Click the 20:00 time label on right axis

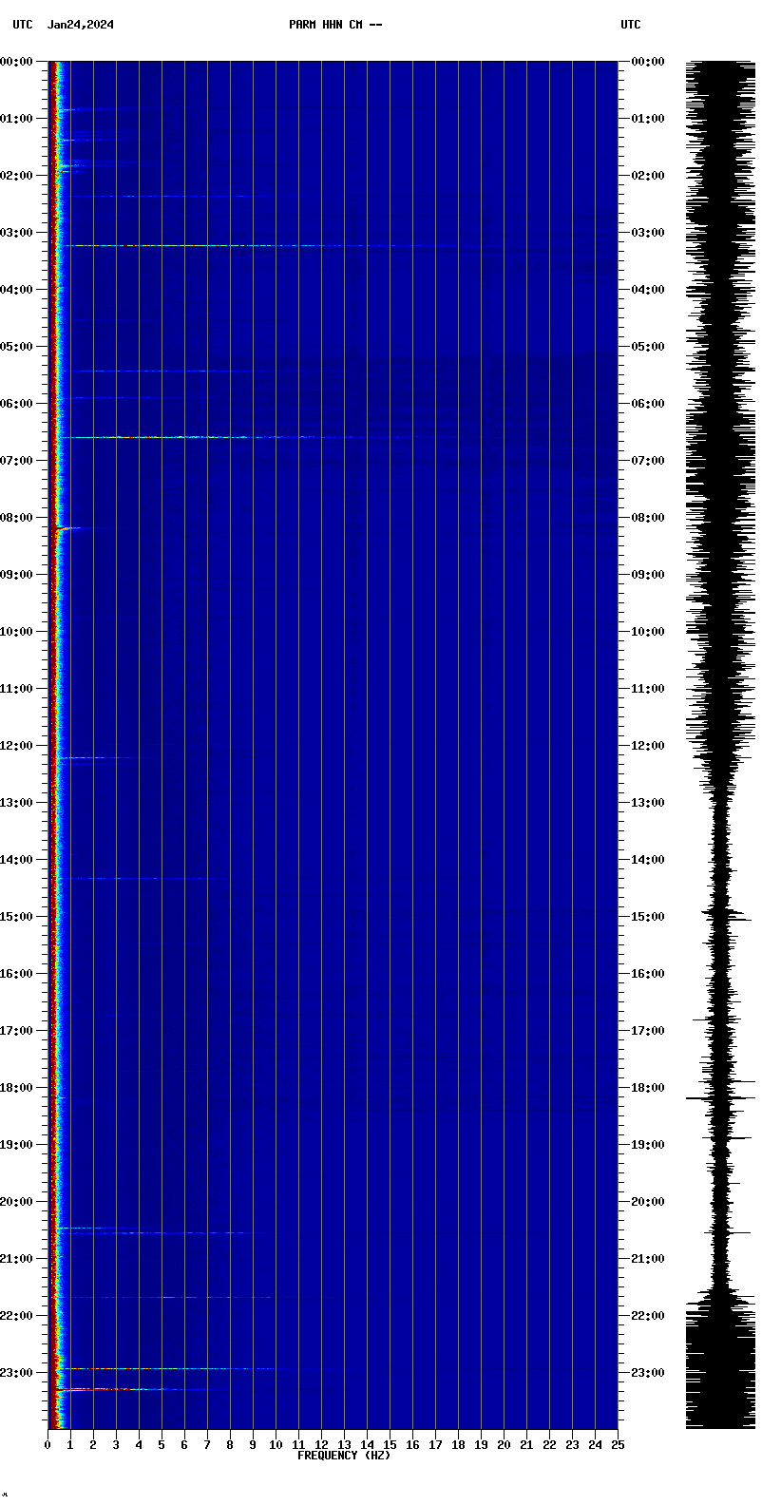(x=649, y=1202)
